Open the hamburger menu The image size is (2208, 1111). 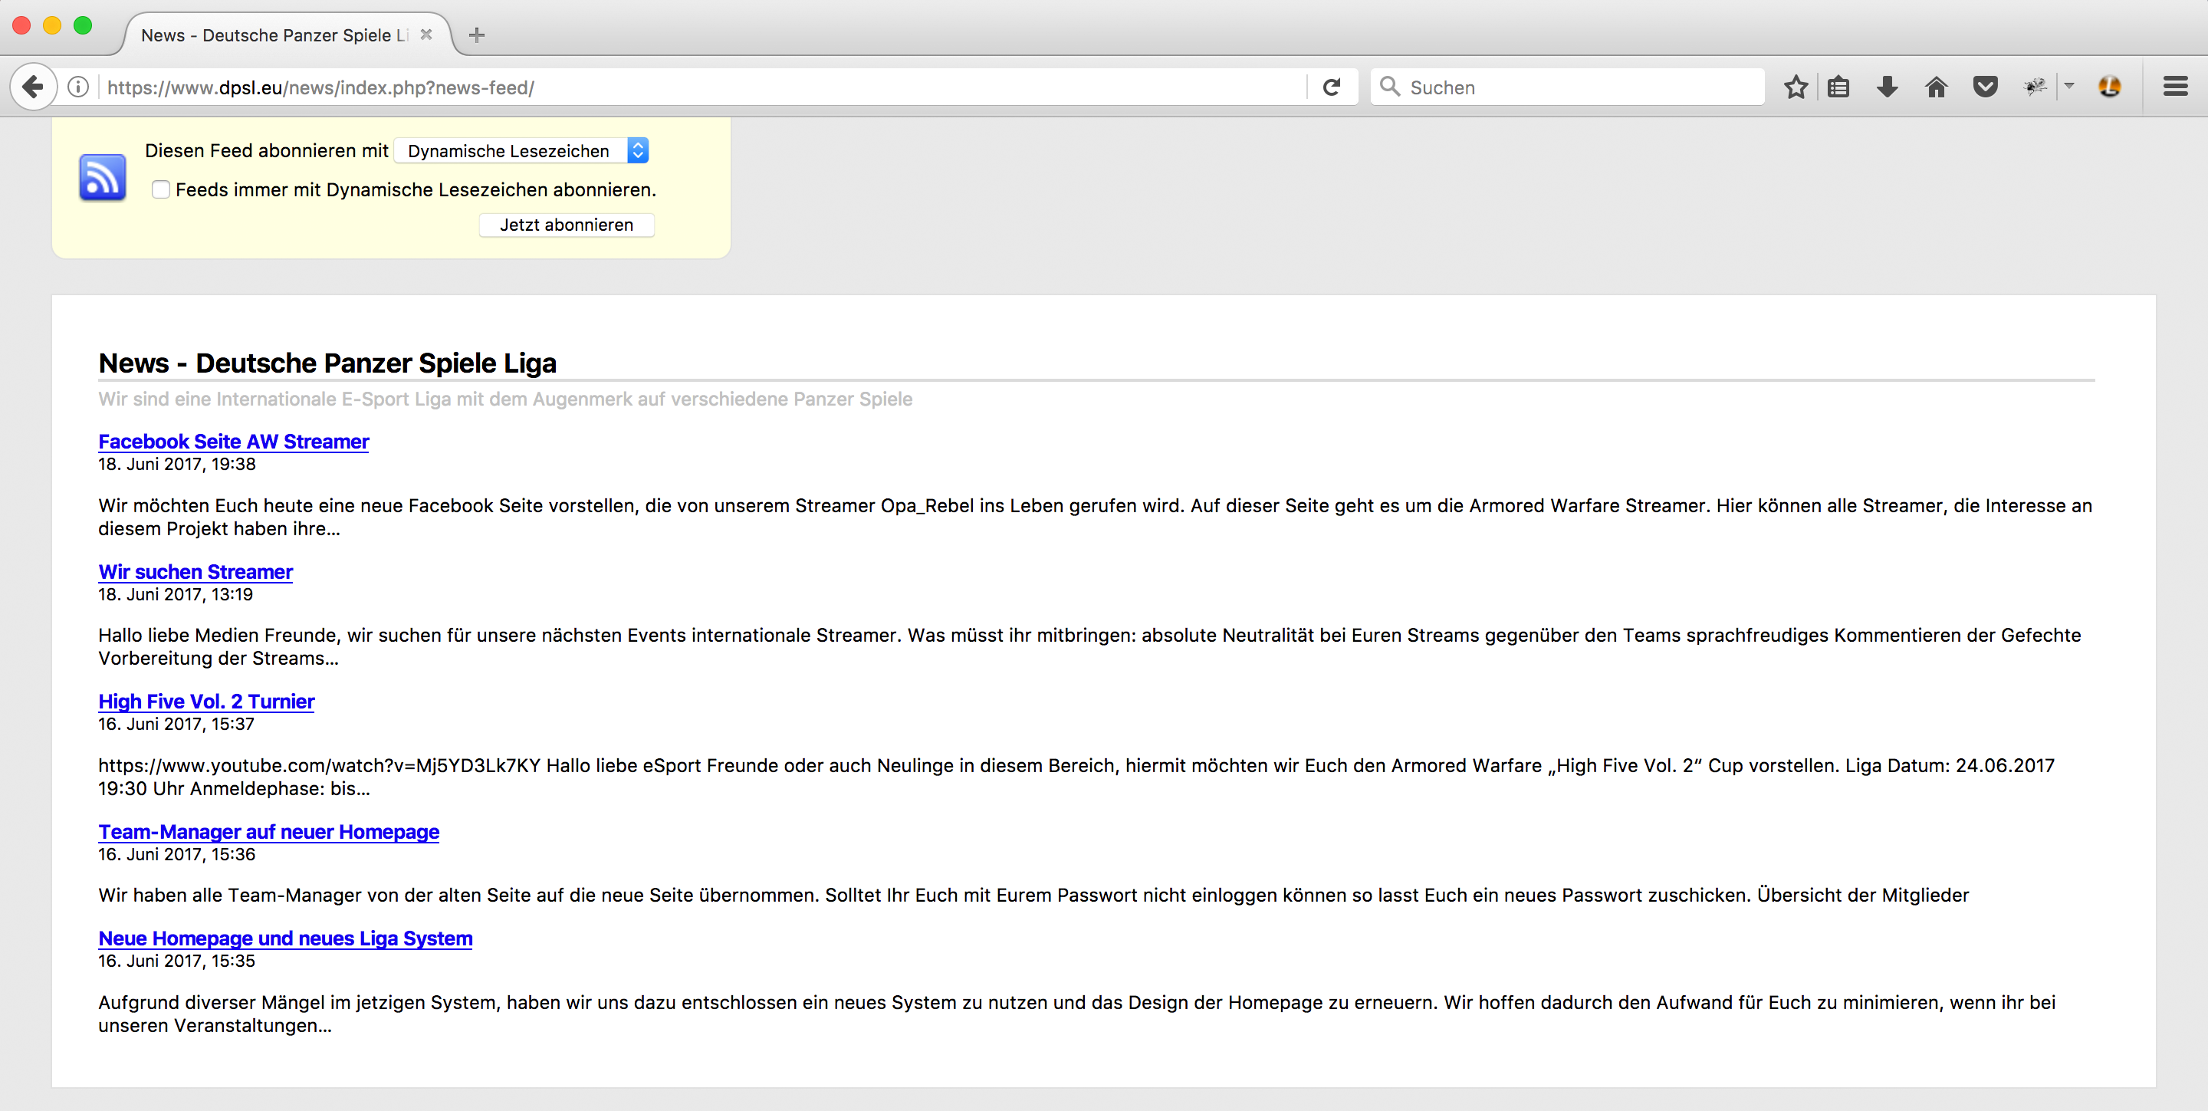click(x=2174, y=87)
